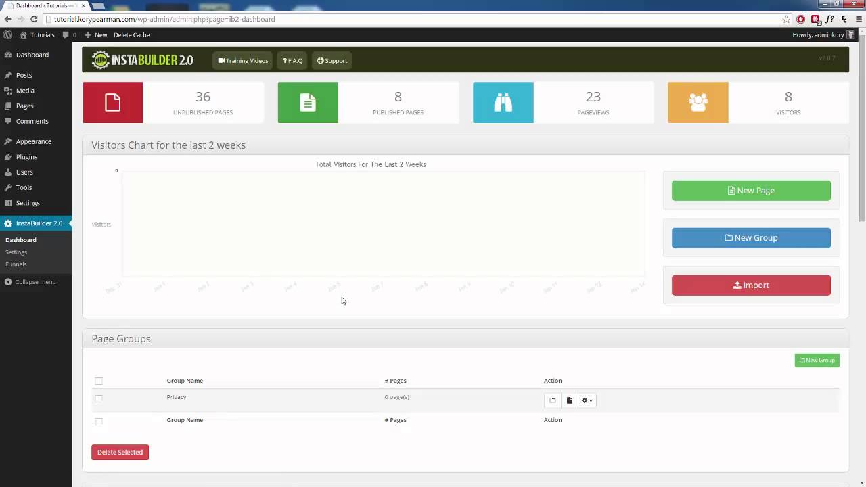Image resolution: width=866 pixels, height=487 pixels.
Task: Open Media in the sidebar
Action: [x=25, y=91]
